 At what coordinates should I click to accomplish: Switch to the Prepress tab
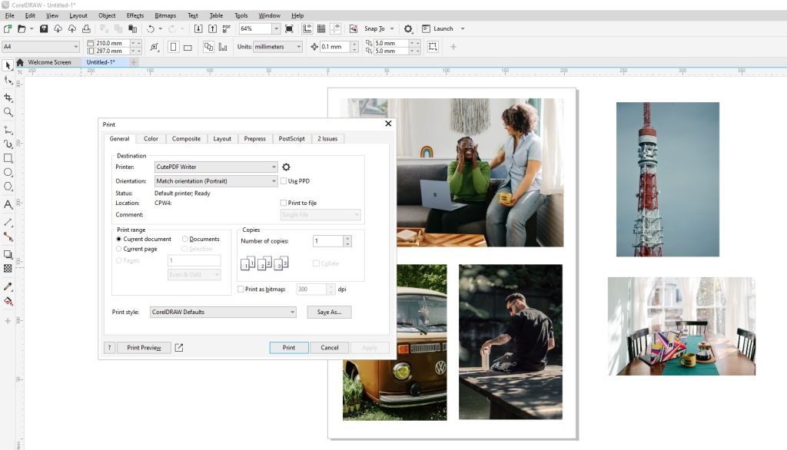point(254,139)
